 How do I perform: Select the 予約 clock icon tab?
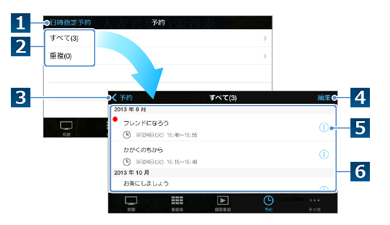(268, 204)
